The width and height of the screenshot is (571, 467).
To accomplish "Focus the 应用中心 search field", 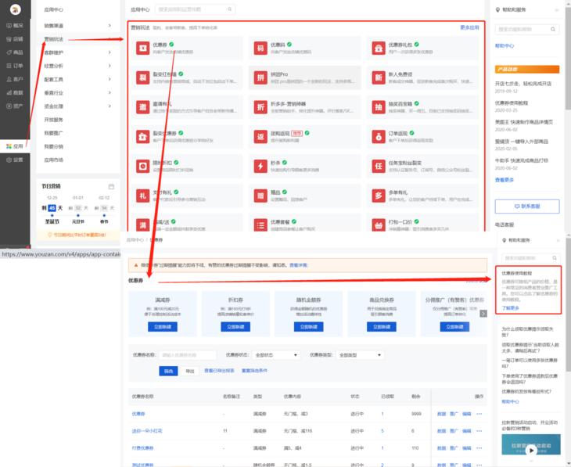I will pyautogui.click(x=195, y=9).
